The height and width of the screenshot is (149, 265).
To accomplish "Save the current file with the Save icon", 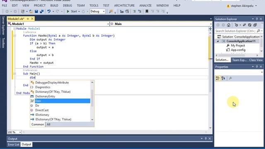I will coord(36,12).
